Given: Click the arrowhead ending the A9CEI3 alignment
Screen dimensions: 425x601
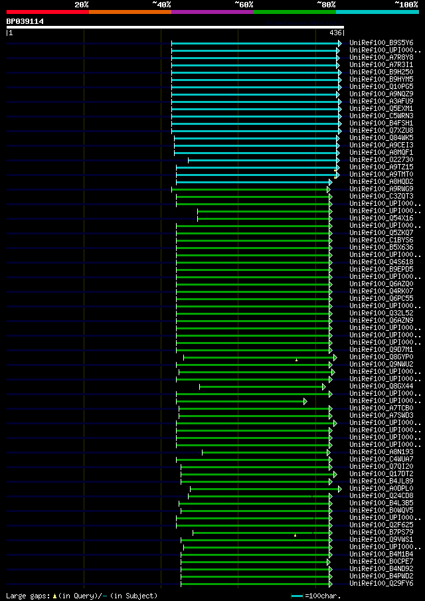Looking at the screenshot, I should (x=338, y=145).
